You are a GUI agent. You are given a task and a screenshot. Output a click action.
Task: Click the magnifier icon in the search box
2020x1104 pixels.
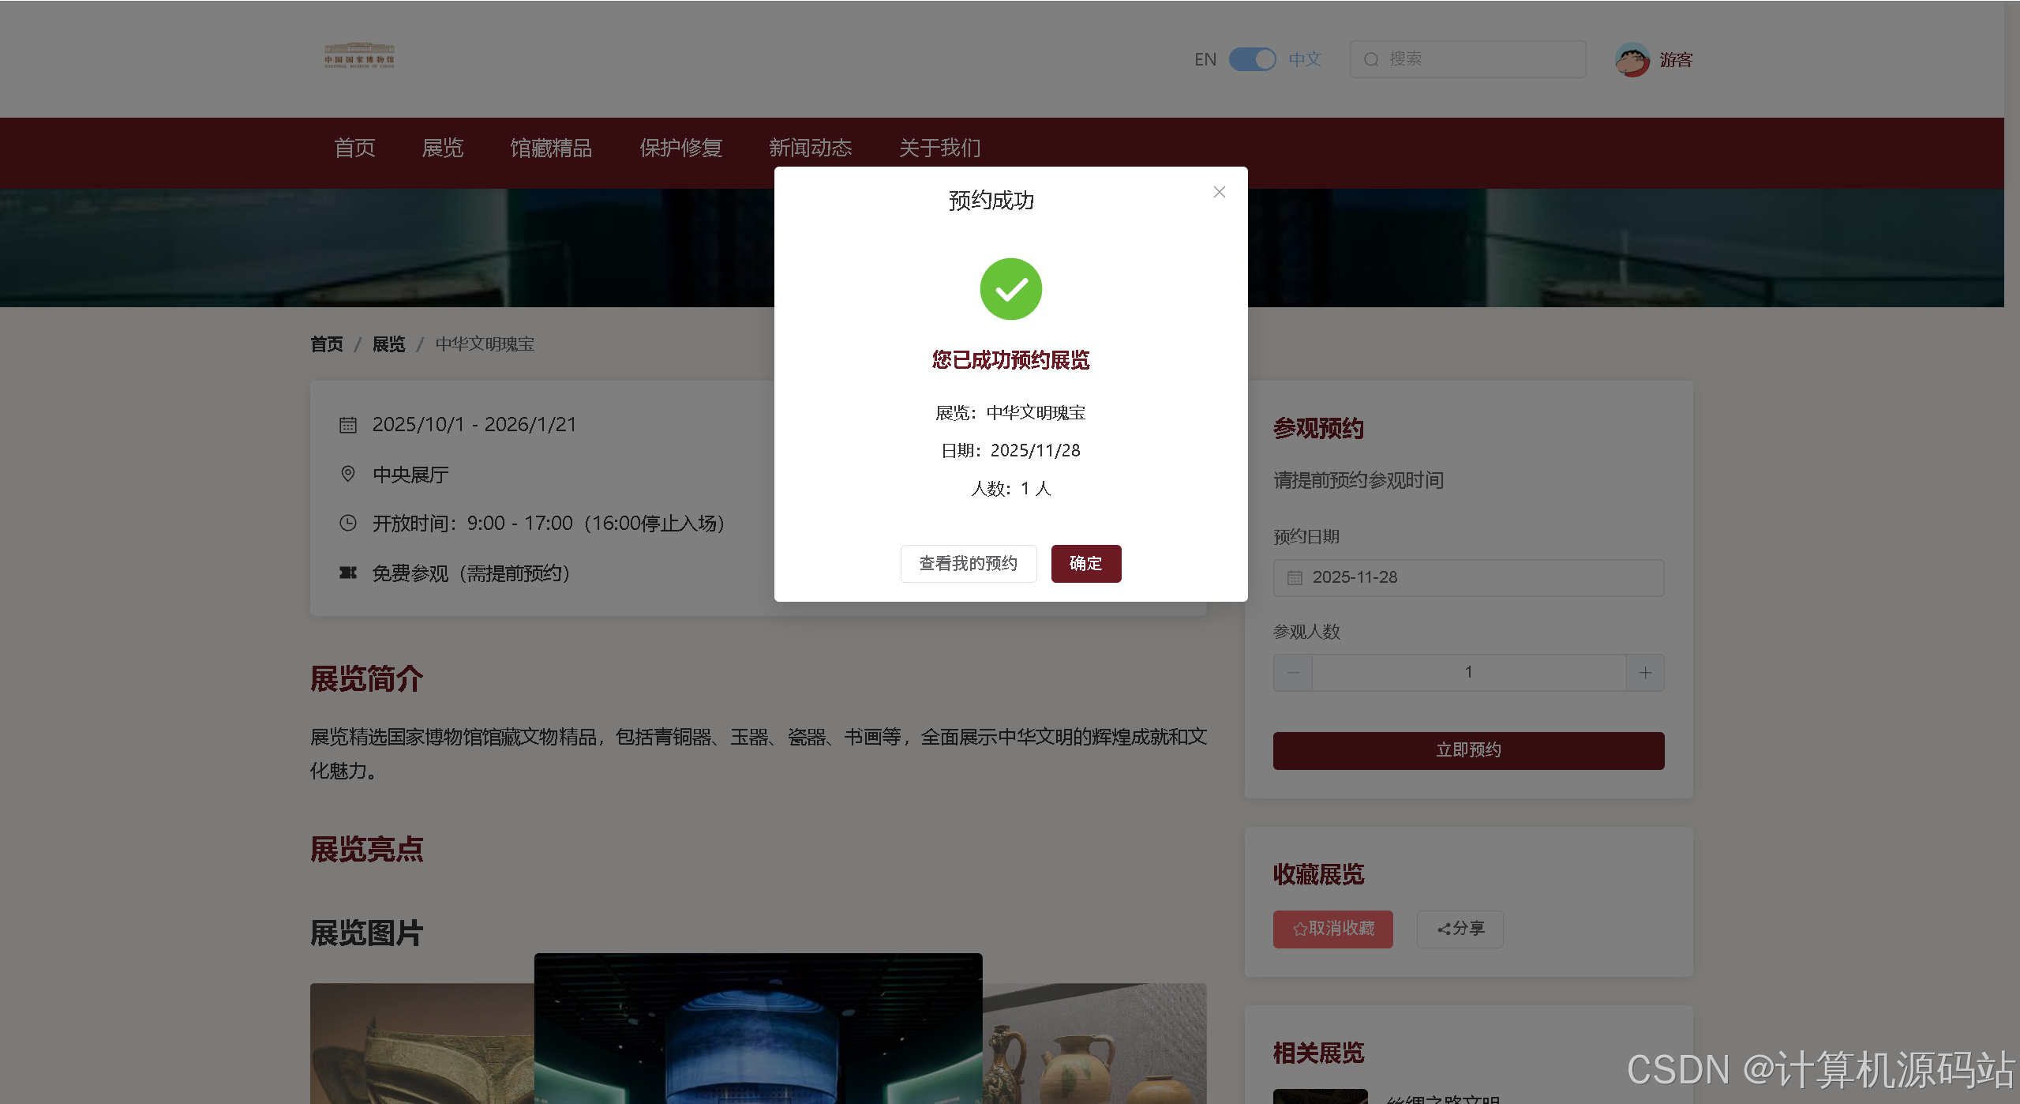[x=1370, y=59]
